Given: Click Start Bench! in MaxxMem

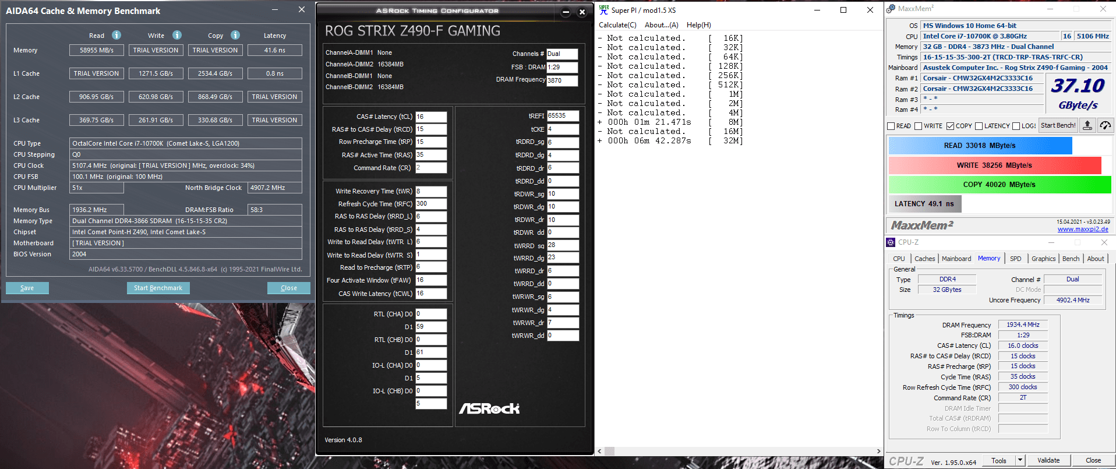Looking at the screenshot, I should (x=1058, y=125).
